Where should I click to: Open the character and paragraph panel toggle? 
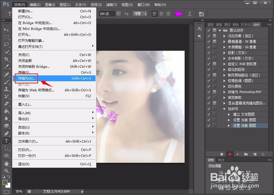point(201,14)
